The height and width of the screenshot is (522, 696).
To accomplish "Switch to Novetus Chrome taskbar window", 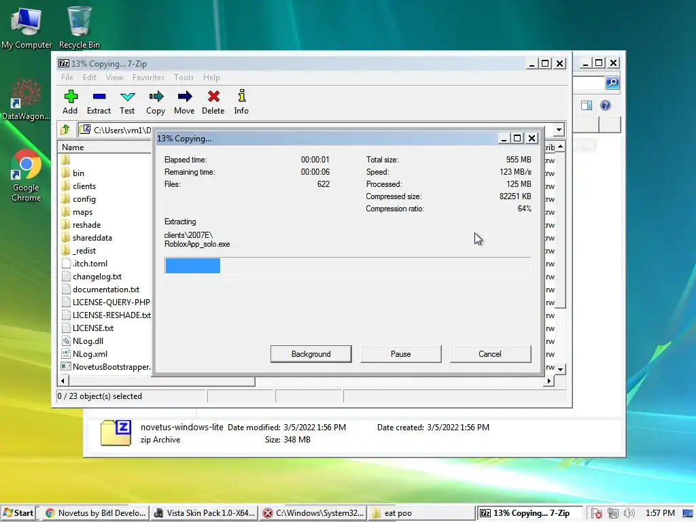I will pyautogui.click(x=96, y=513).
